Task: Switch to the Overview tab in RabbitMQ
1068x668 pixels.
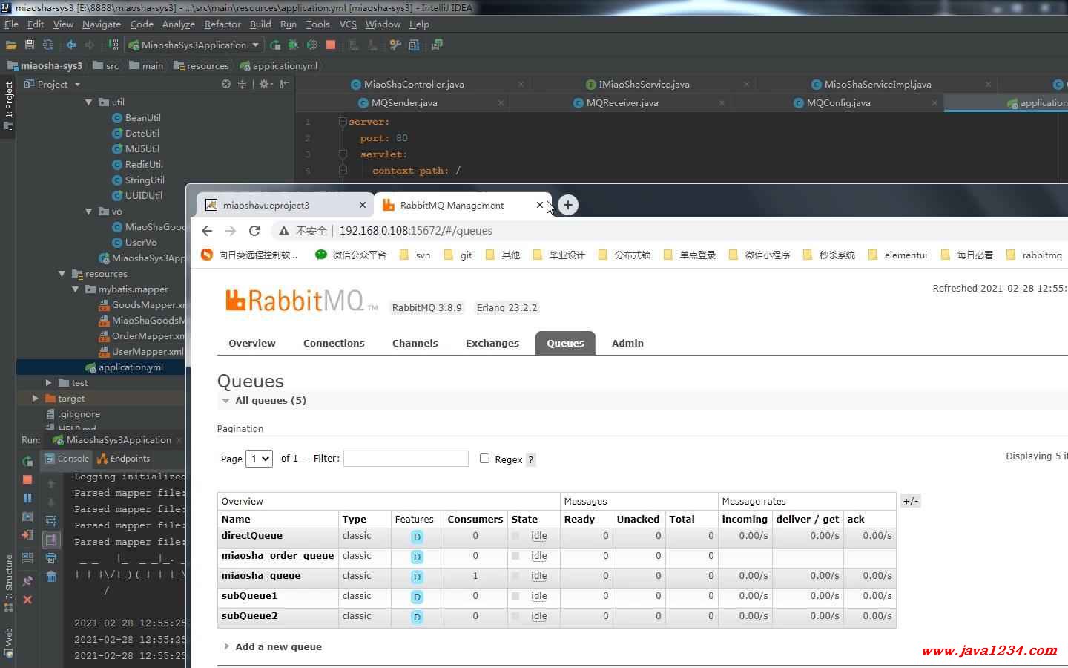Action: coord(252,343)
